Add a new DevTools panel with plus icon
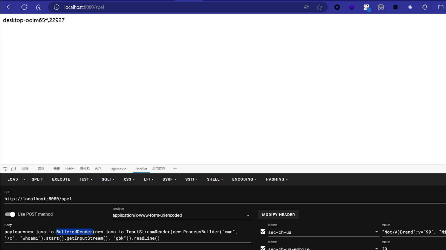 point(175,169)
